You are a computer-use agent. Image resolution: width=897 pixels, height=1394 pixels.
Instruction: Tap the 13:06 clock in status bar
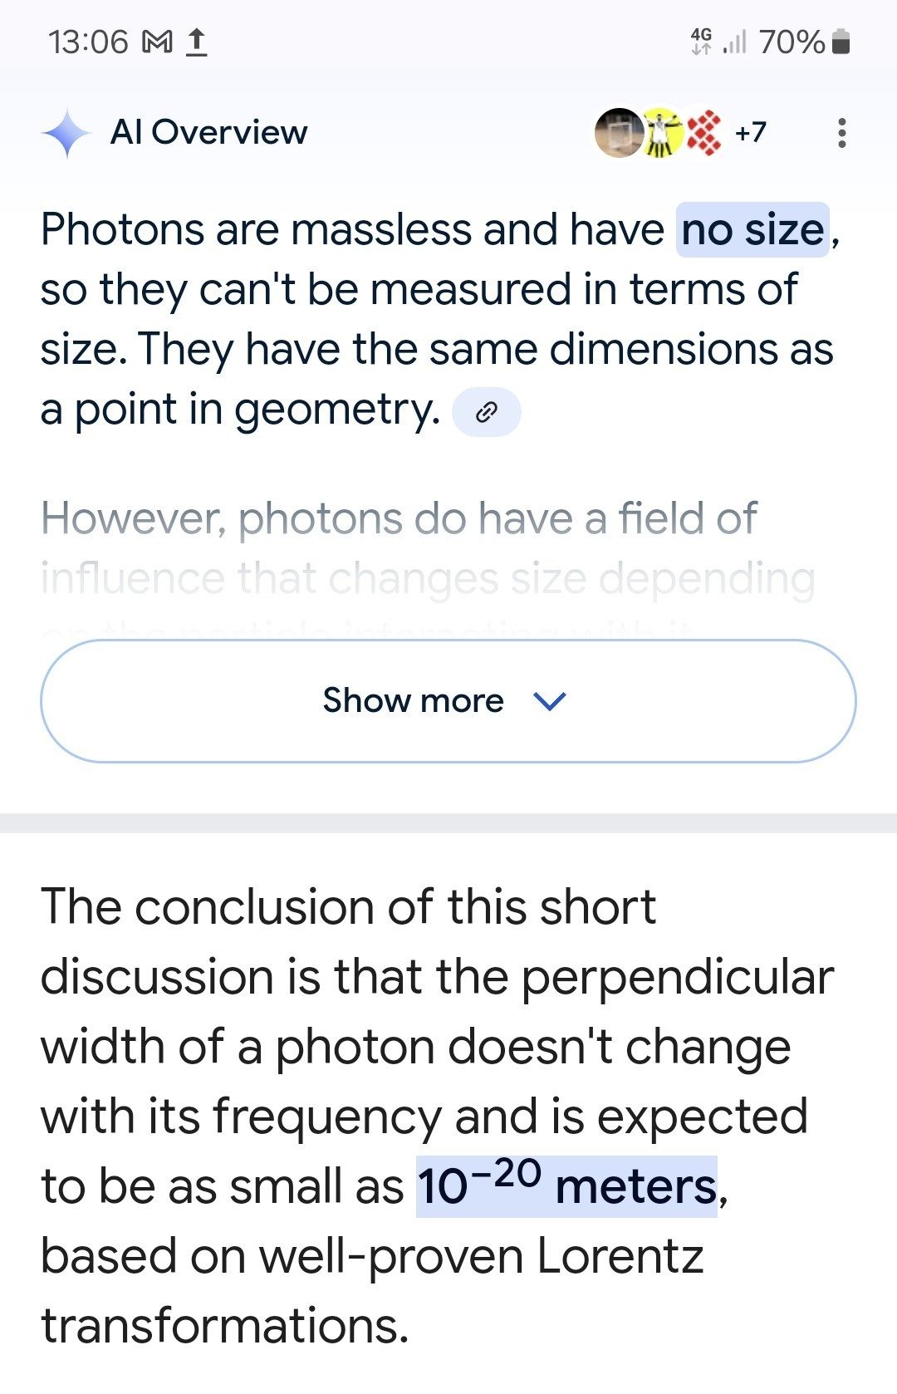coord(89,42)
